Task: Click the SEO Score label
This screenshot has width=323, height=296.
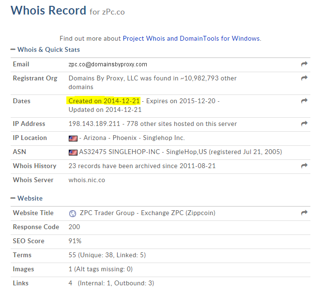Action: click(29, 241)
